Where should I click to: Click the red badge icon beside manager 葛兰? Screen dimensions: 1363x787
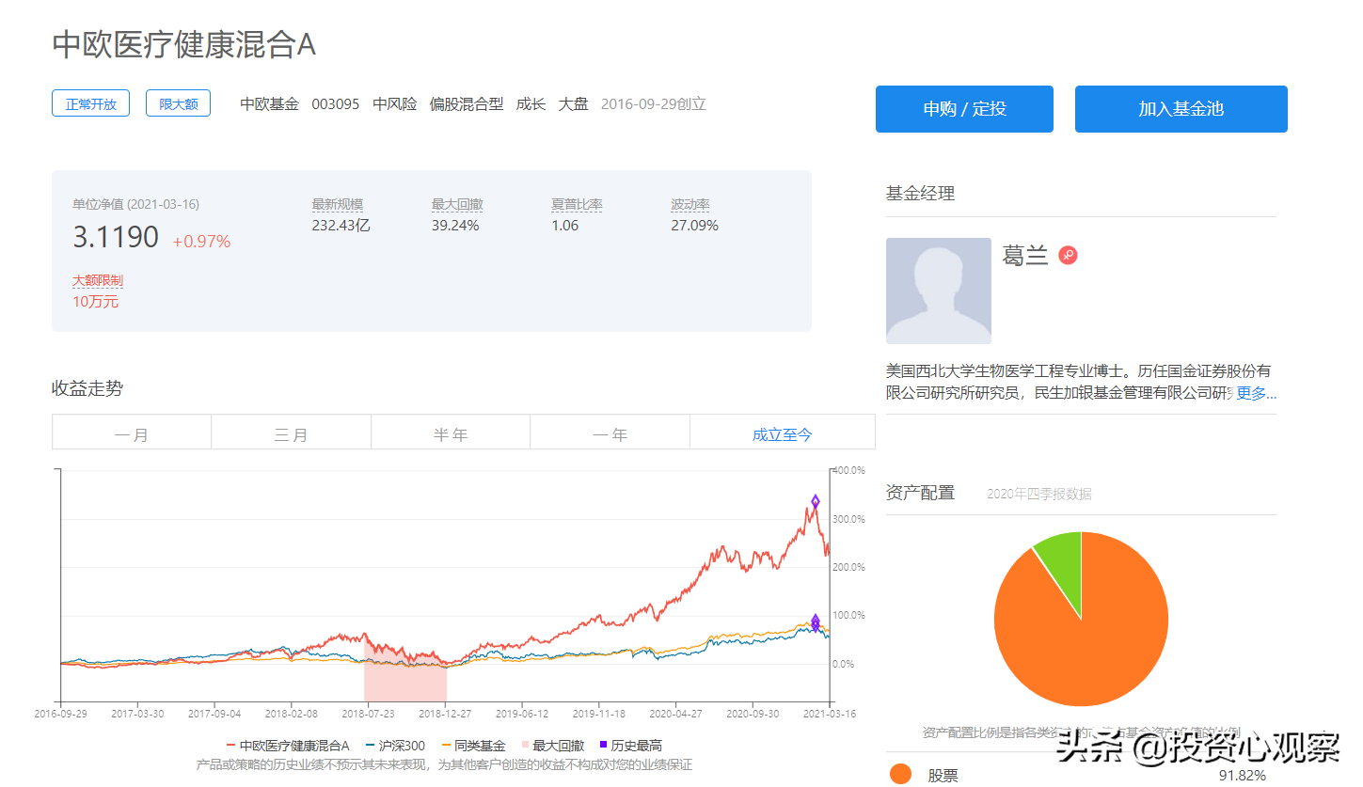(1069, 255)
